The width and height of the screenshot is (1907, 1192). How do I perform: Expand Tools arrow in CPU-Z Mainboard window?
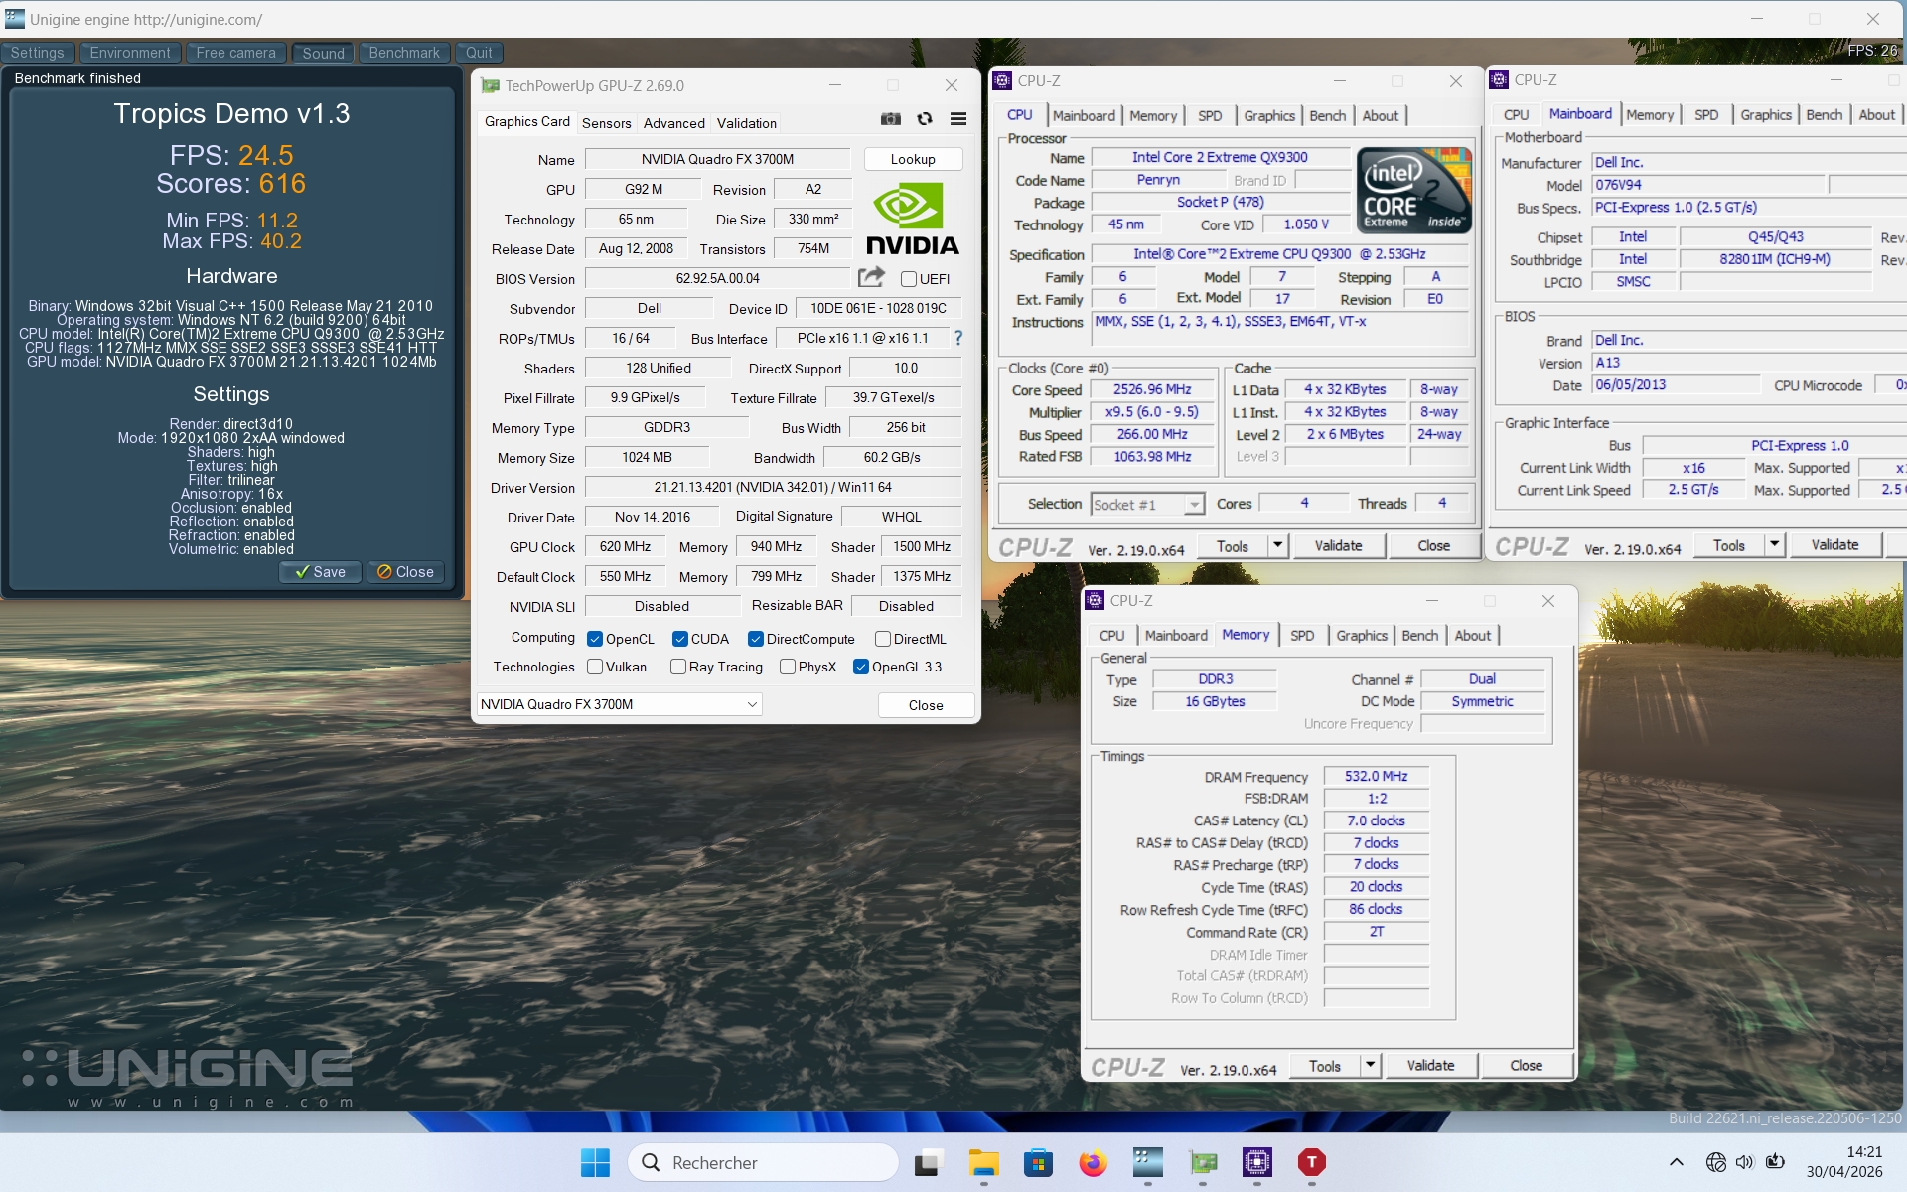(1775, 544)
